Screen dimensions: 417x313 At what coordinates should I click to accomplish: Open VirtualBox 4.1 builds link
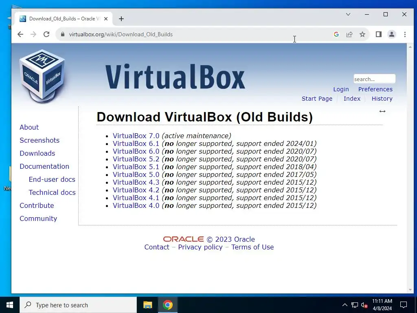click(136, 198)
